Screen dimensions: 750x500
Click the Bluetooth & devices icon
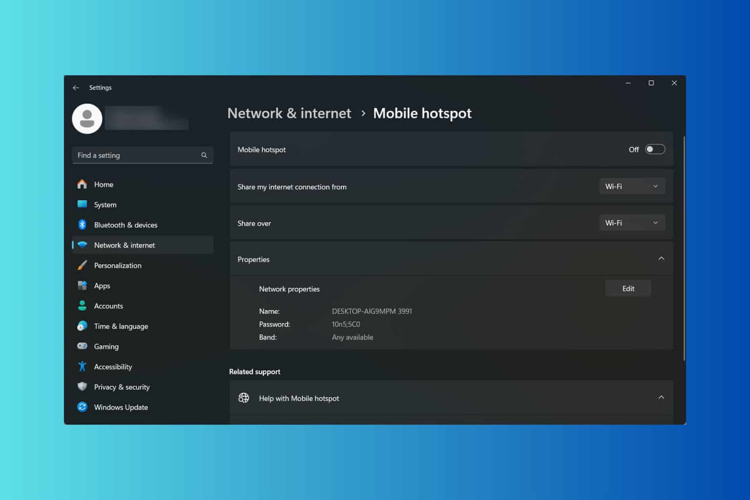click(82, 225)
